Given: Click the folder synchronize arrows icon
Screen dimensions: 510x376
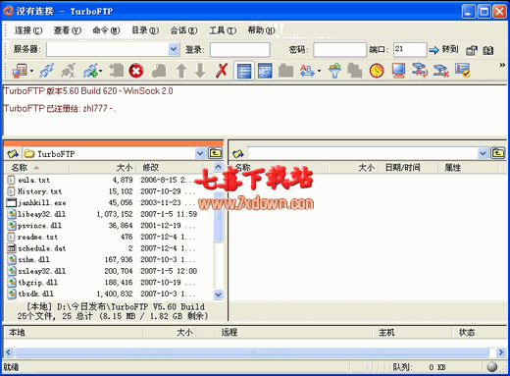Looking at the screenshot, I should tap(420, 71).
